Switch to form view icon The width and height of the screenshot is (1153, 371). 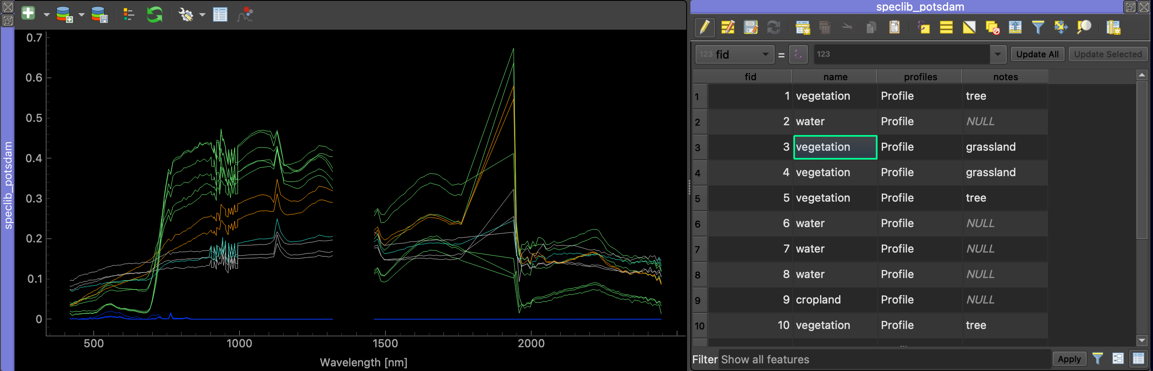(1118, 359)
